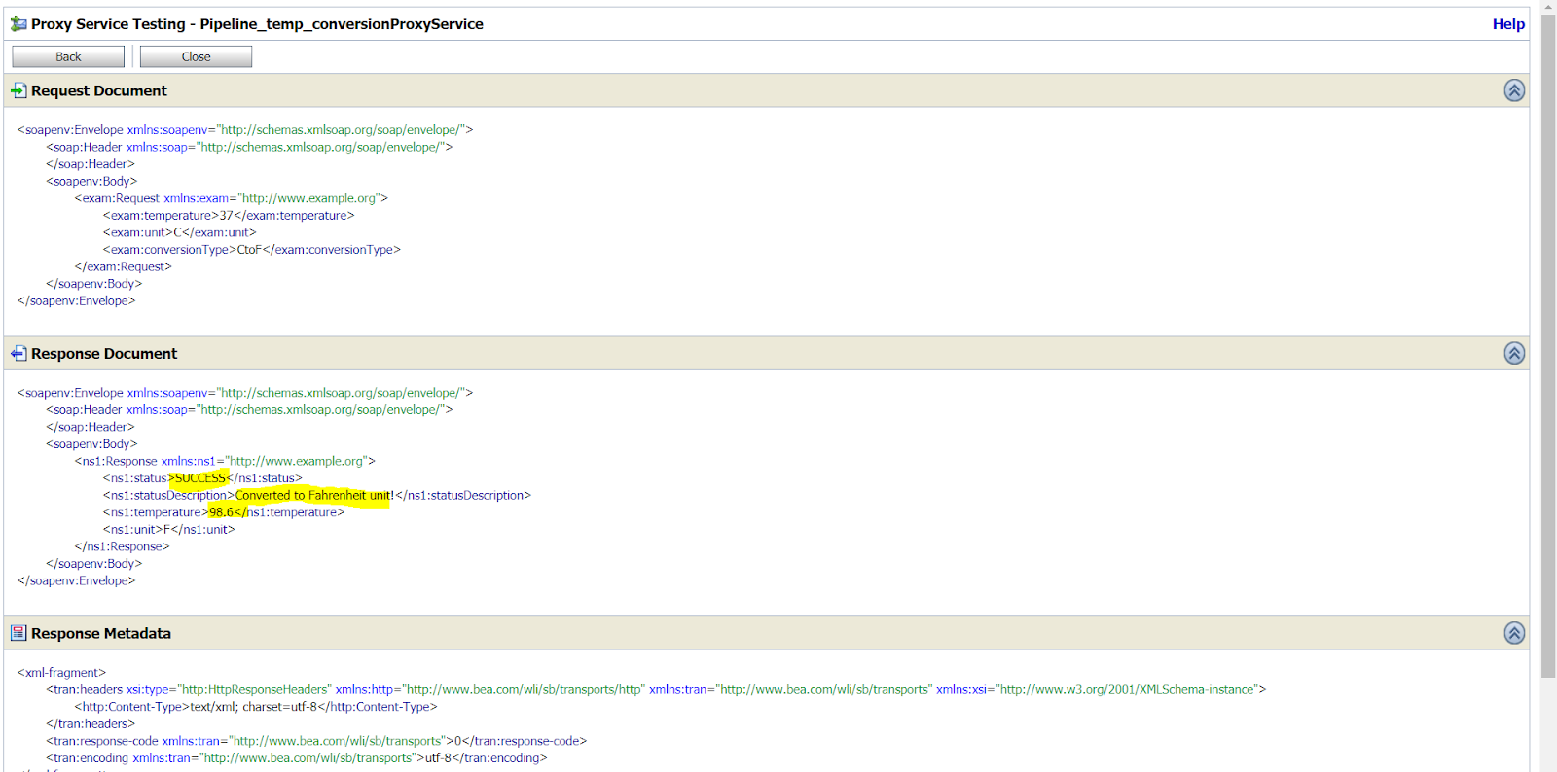Image resolution: width=1557 pixels, height=772 pixels.
Task: Click the highlighted SUCCESS status value
Action: (x=200, y=478)
